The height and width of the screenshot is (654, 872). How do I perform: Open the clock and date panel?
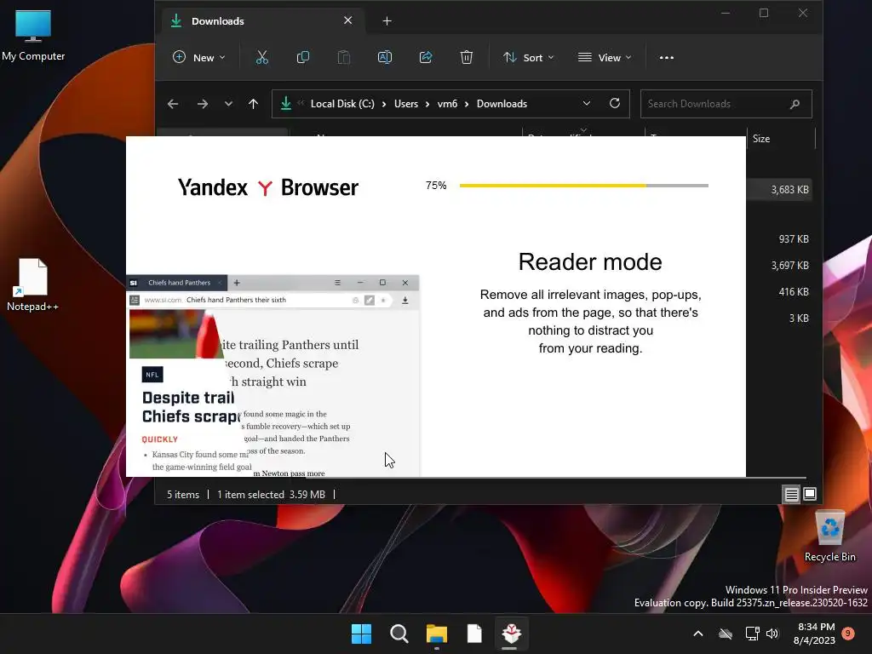(x=814, y=634)
